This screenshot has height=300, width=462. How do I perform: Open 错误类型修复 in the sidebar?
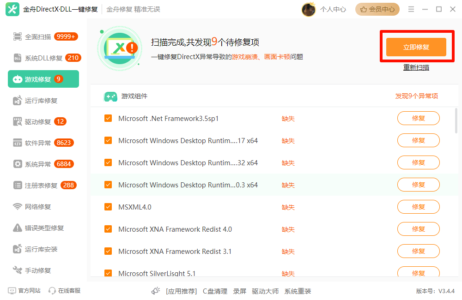[x=43, y=228]
